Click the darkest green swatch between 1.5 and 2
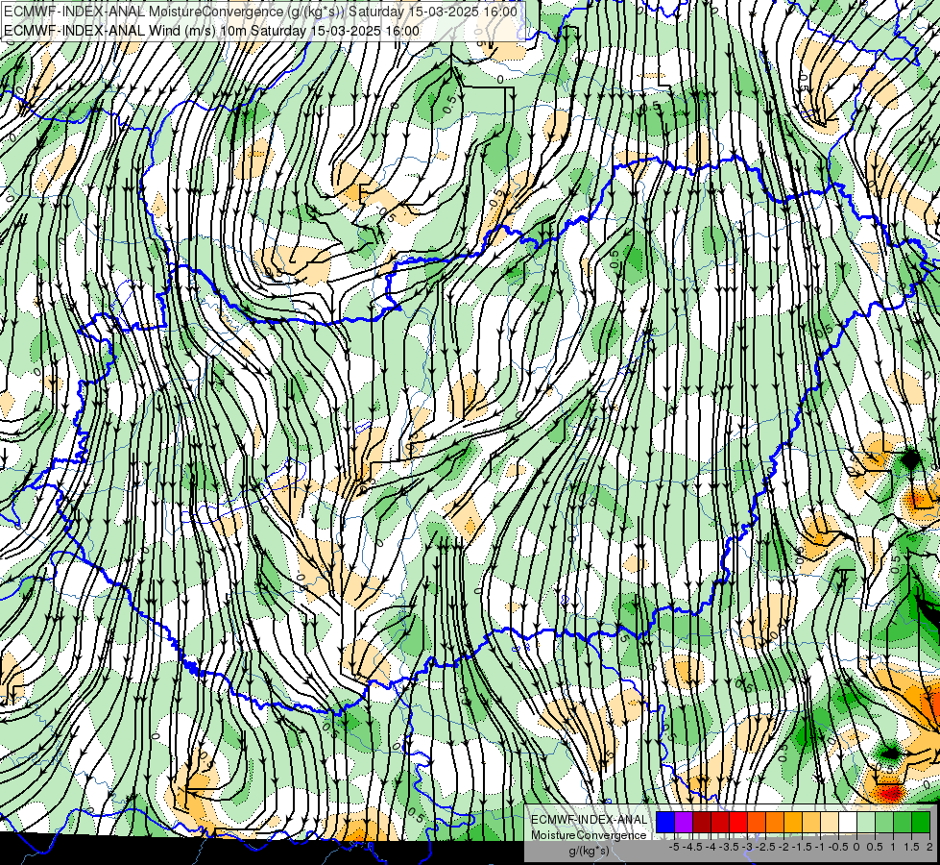This screenshot has width=940, height=865. tap(922, 822)
